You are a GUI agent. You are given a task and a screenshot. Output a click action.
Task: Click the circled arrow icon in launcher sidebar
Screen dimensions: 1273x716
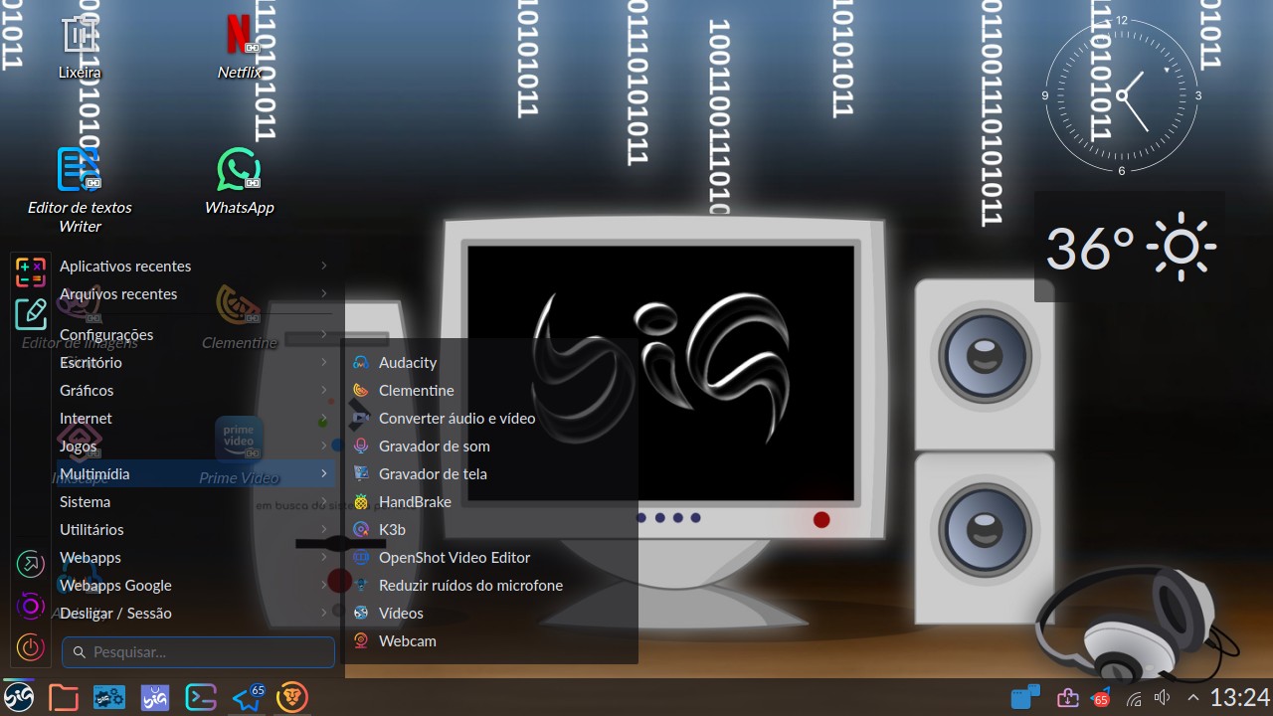point(31,564)
